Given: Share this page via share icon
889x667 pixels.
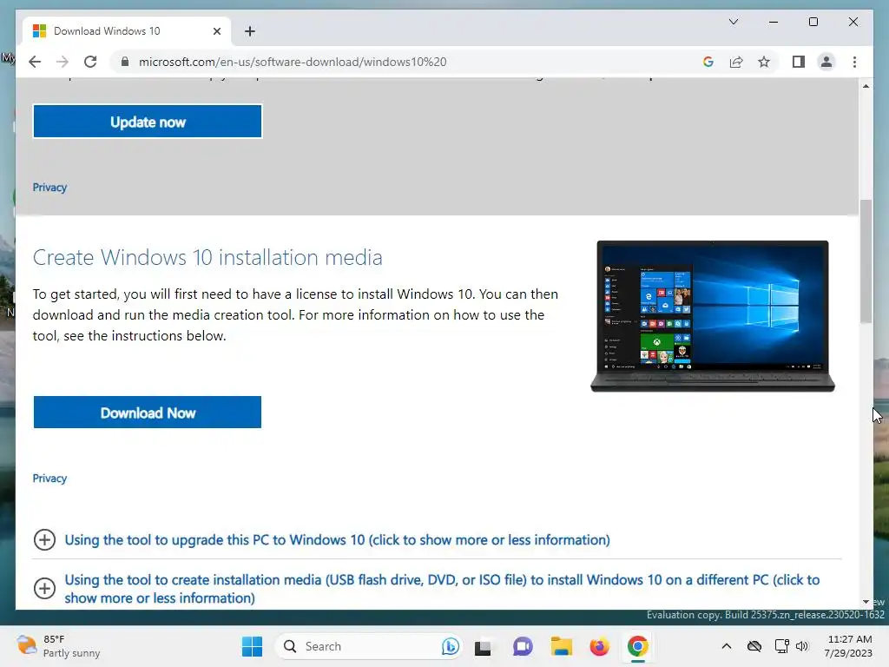Looking at the screenshot, I should [736, 62].
